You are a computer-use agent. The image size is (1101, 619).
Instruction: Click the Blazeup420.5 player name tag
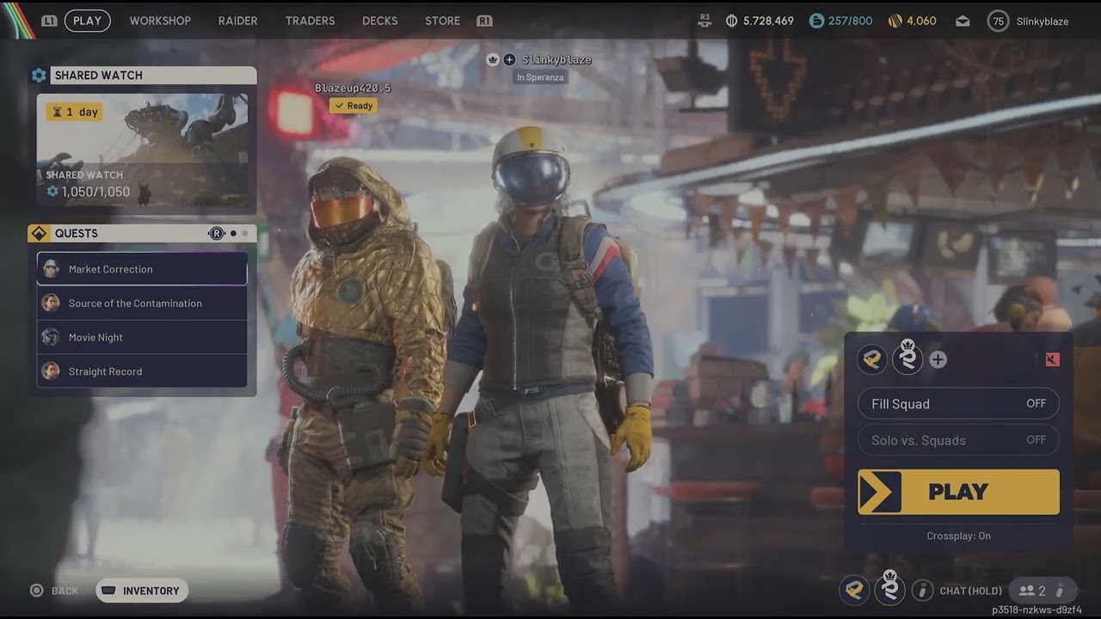pyautogui.click(x=353, y=89)
